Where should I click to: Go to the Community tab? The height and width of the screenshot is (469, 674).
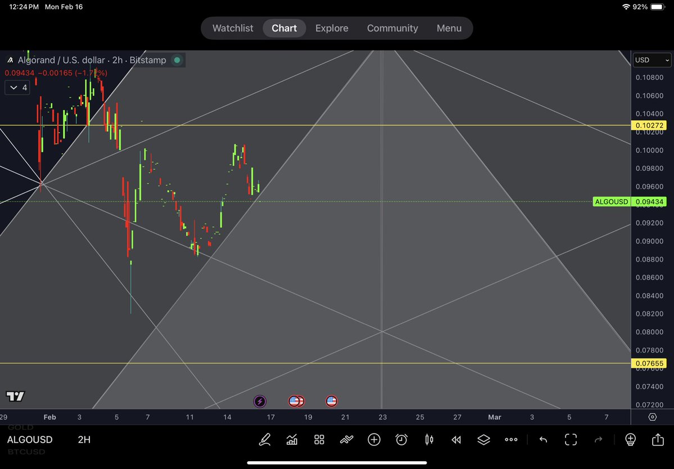click(392, 28)
